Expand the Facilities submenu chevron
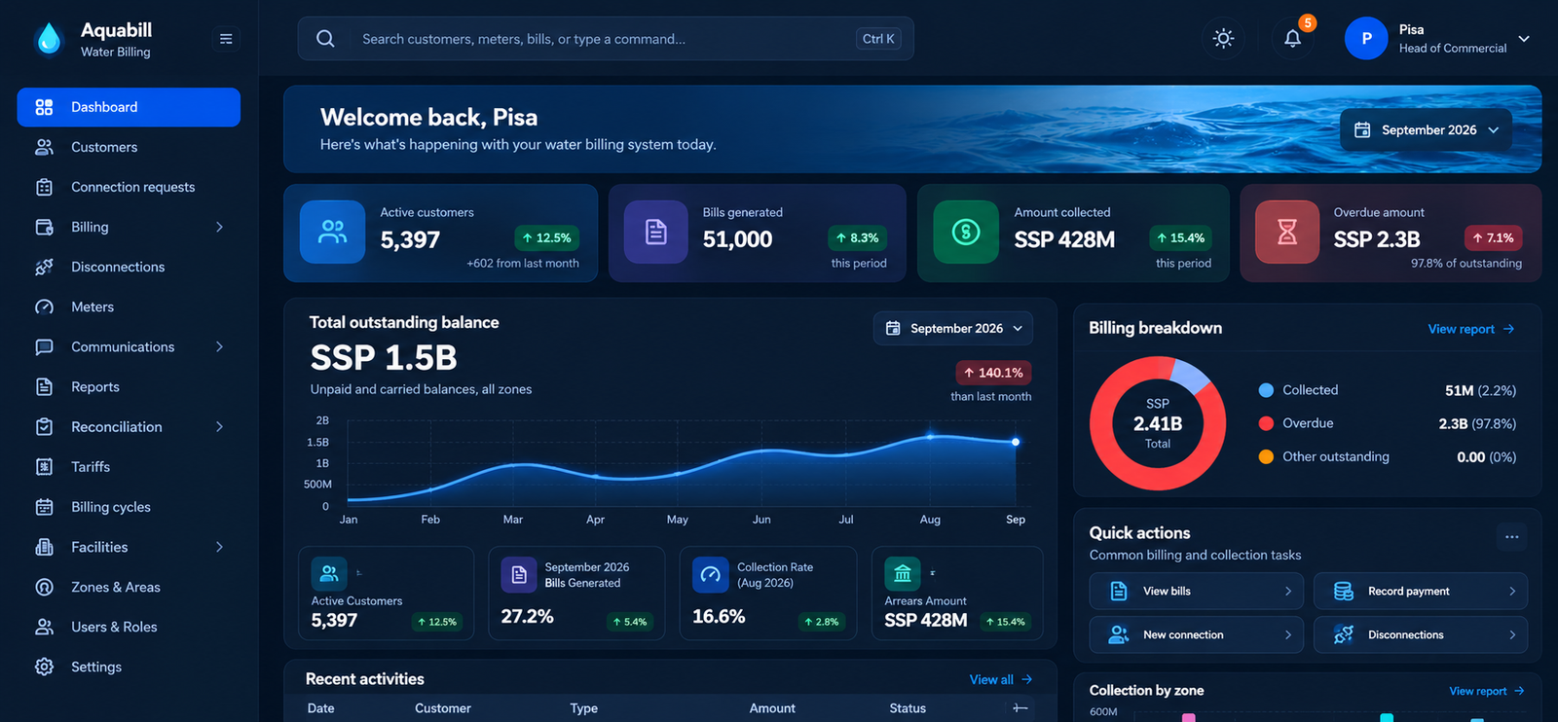This screenshot has width=1558, height=722. click(x=219, y=547)
